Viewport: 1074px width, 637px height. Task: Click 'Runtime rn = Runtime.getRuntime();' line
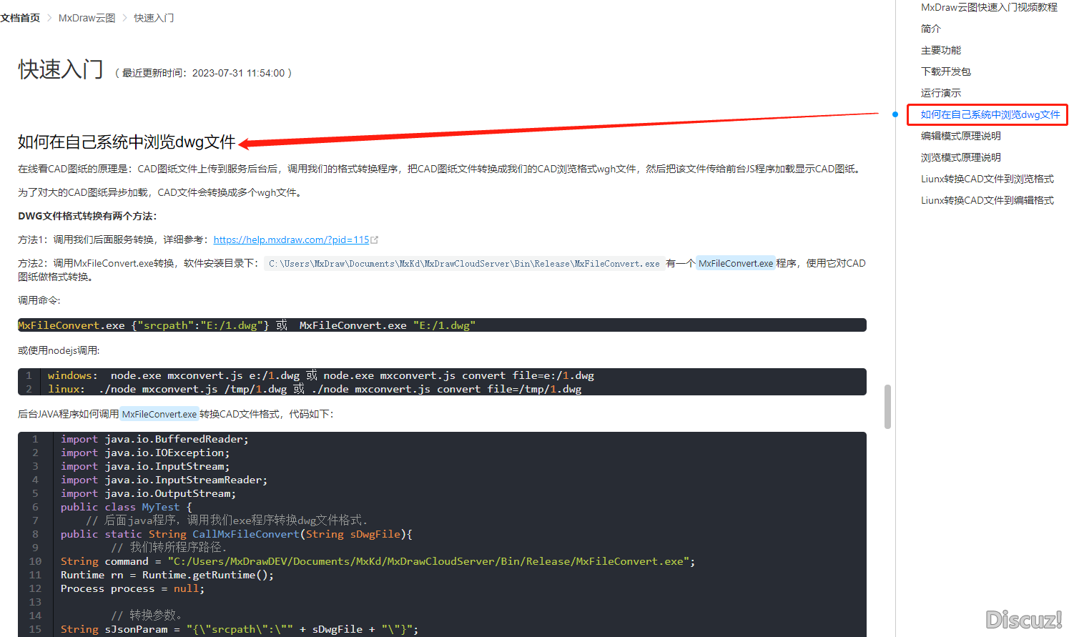point(167,575)
